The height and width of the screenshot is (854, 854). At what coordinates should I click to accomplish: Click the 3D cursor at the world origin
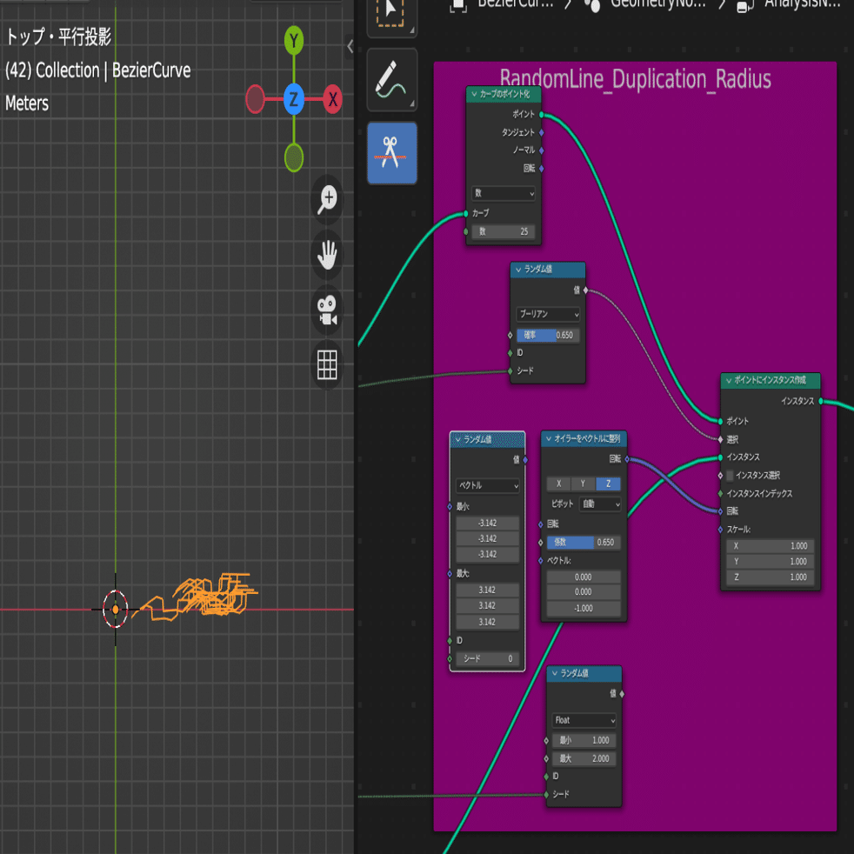tap(116, 609)
